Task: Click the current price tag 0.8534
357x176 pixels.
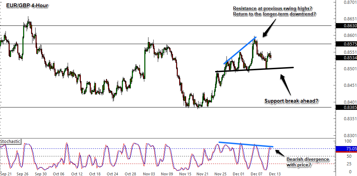Action: [347, 58]
